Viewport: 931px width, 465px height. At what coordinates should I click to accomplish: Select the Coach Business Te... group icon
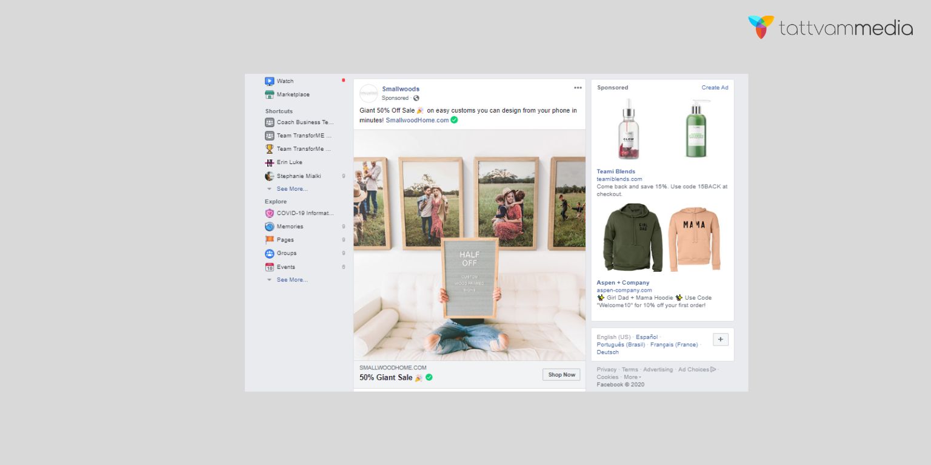click(270, 122)
